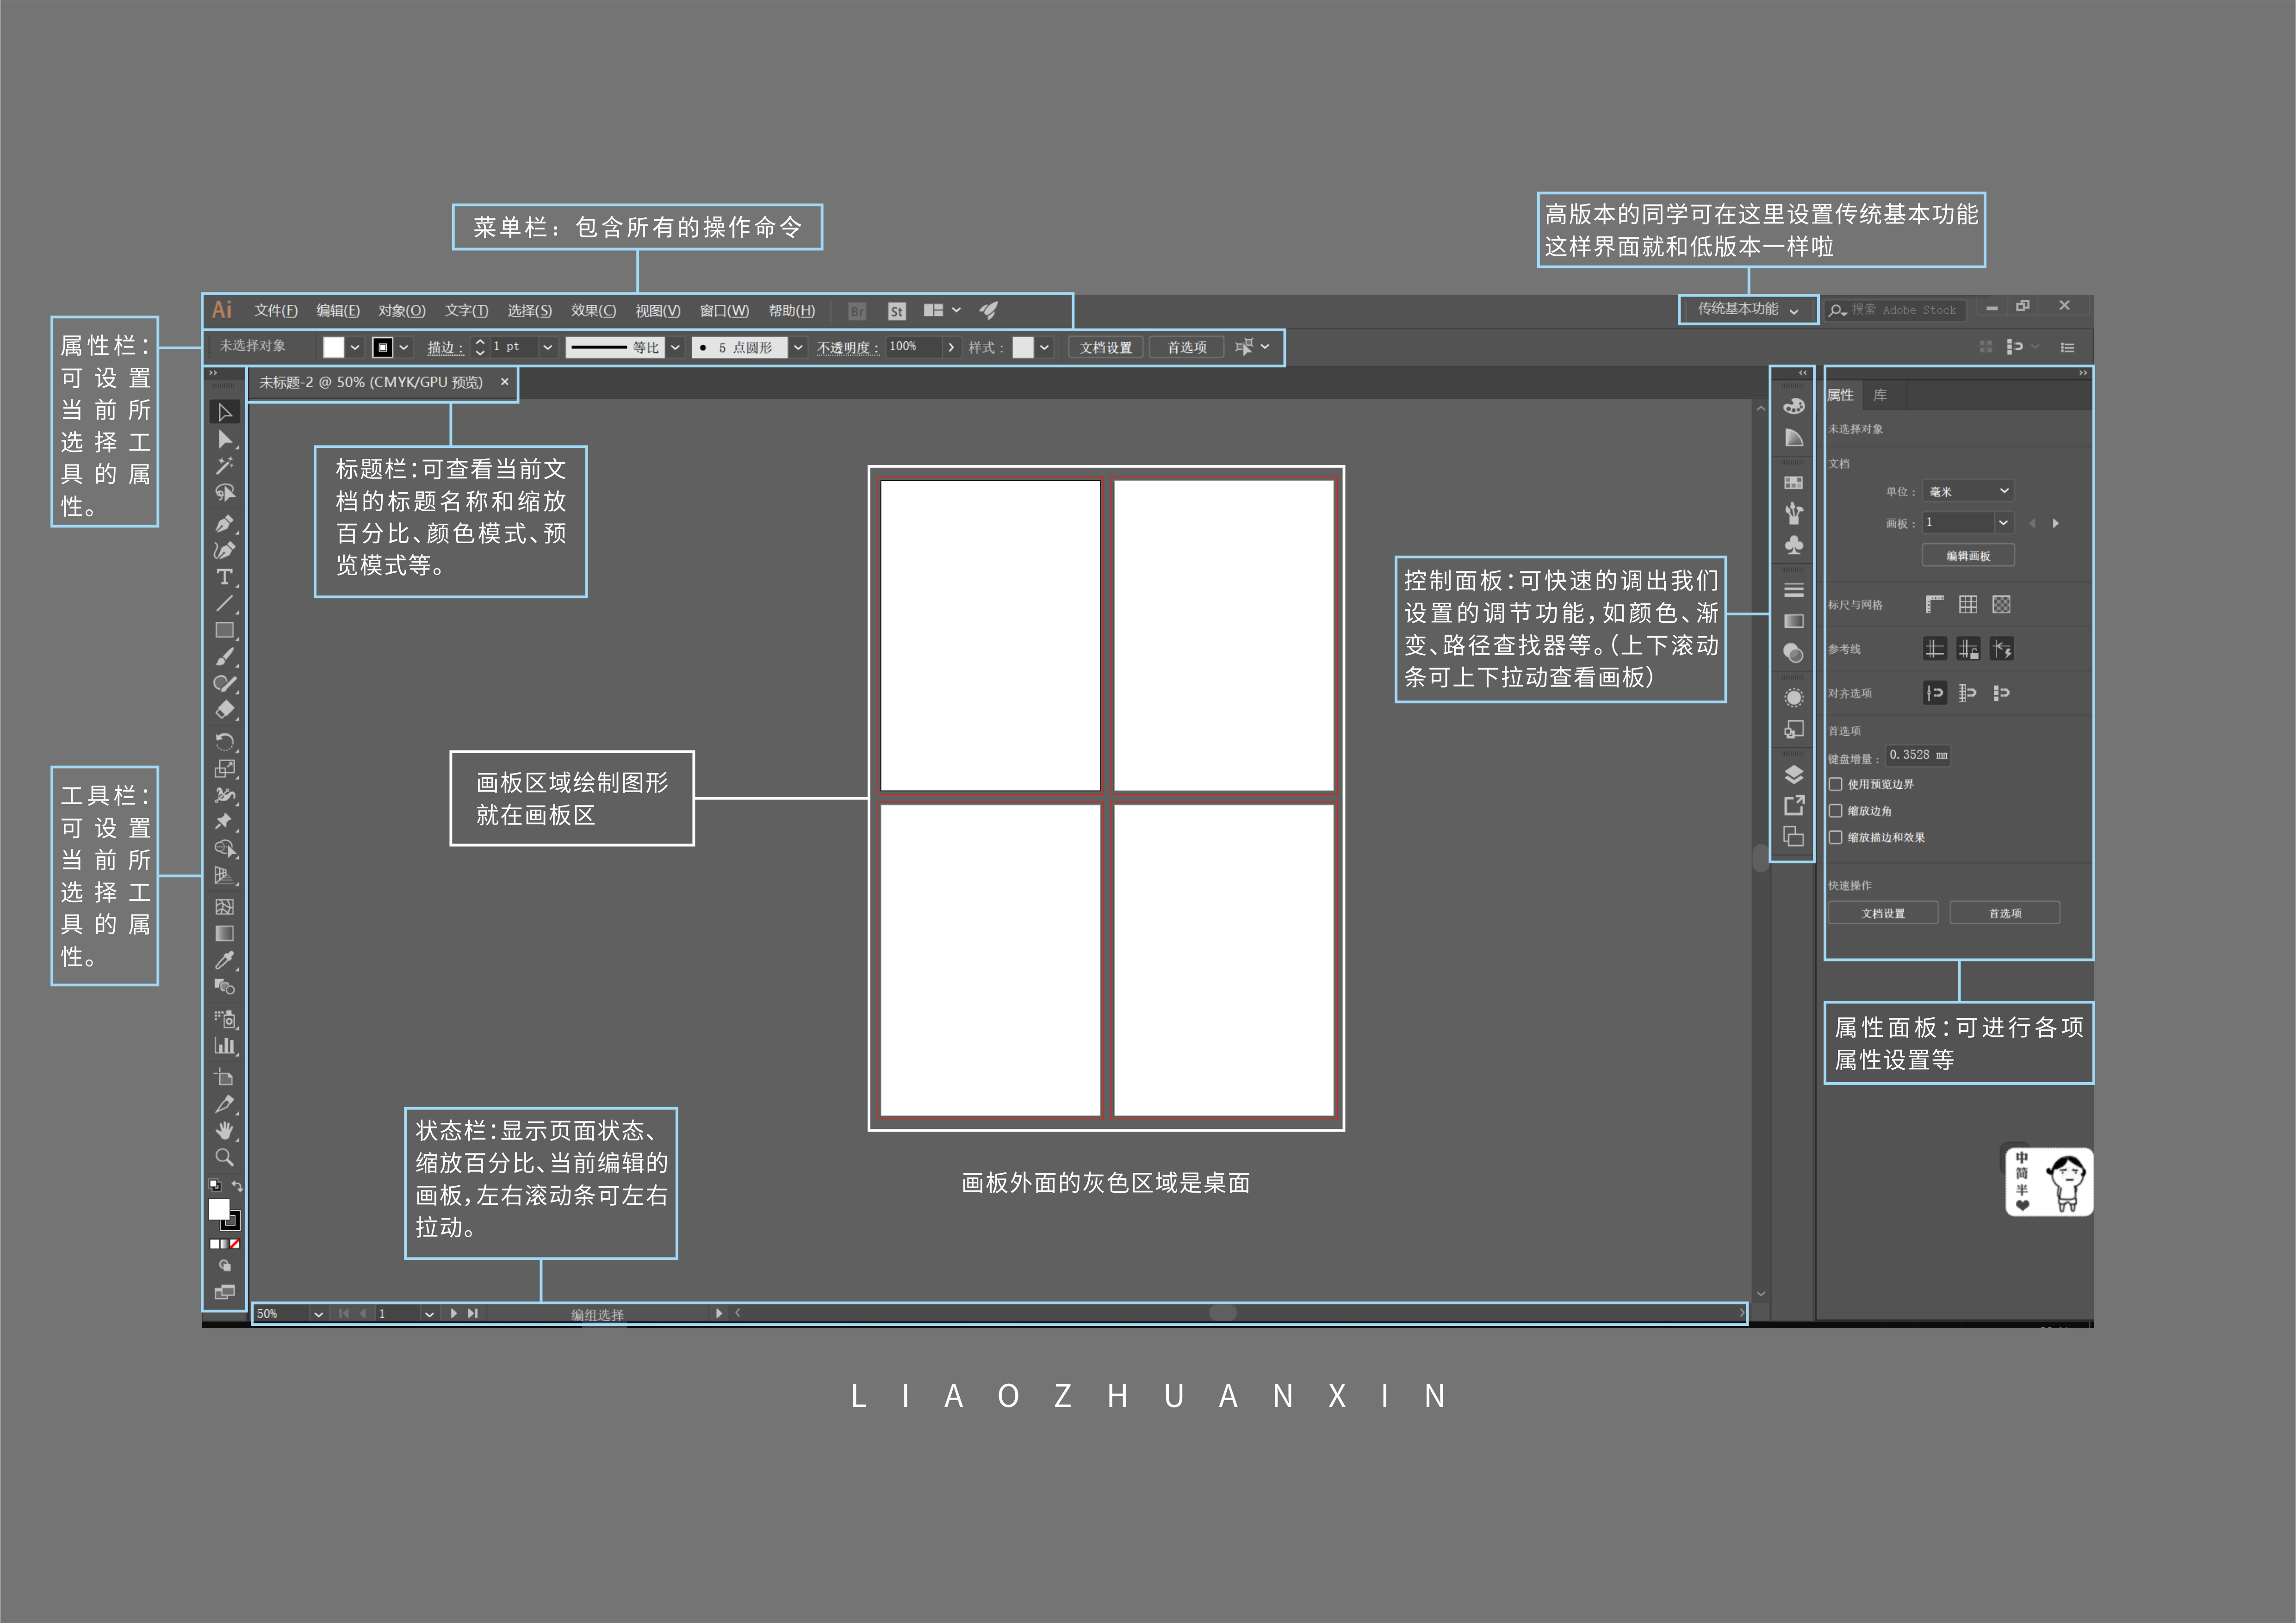Toggle 缩放描边和效果 checkbox
The image size is (2296, 1623).
pyautogui.click(x=1835, y=837)
